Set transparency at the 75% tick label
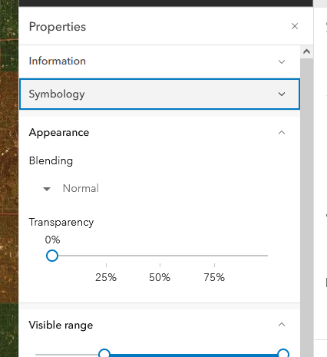The height and width of the screenshot is (357, 327). [214, 277]
